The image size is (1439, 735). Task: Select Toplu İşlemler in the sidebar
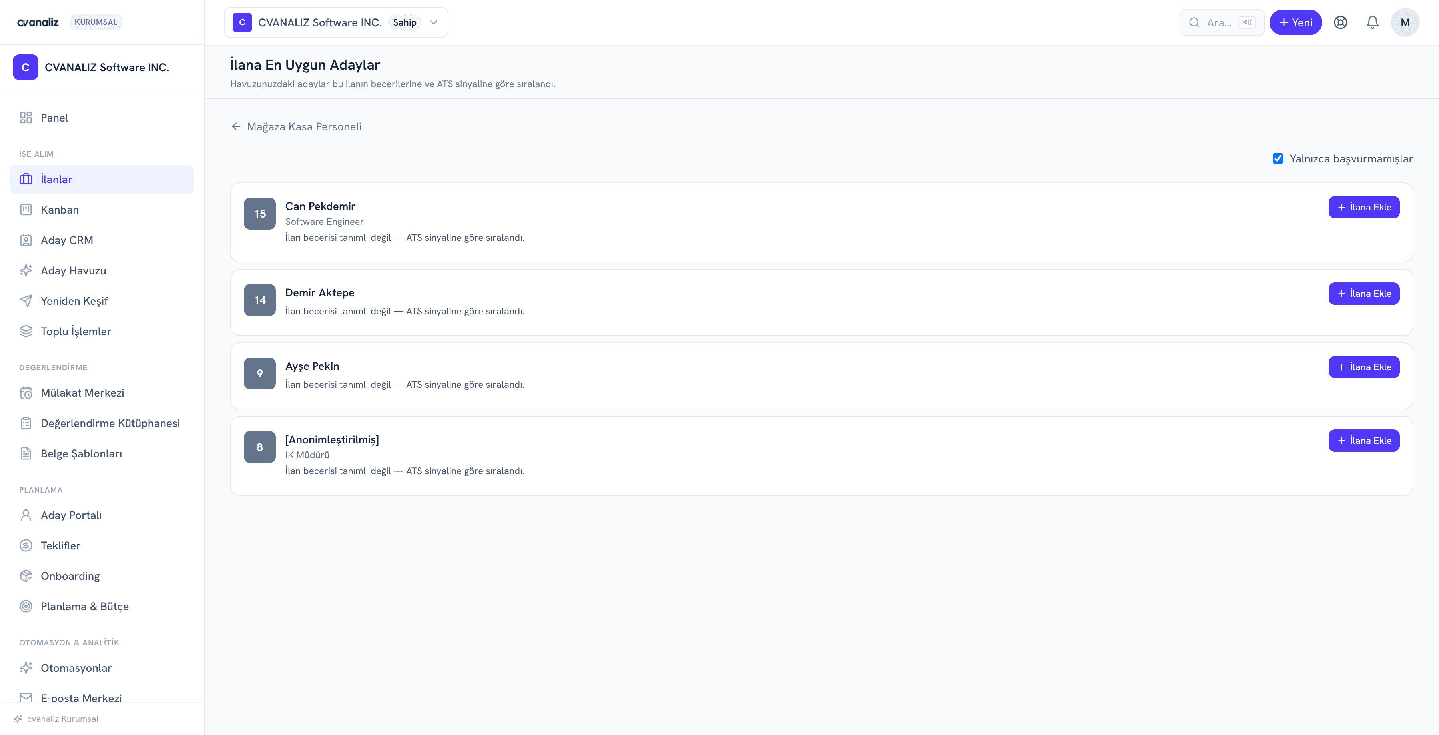(102, 331)
